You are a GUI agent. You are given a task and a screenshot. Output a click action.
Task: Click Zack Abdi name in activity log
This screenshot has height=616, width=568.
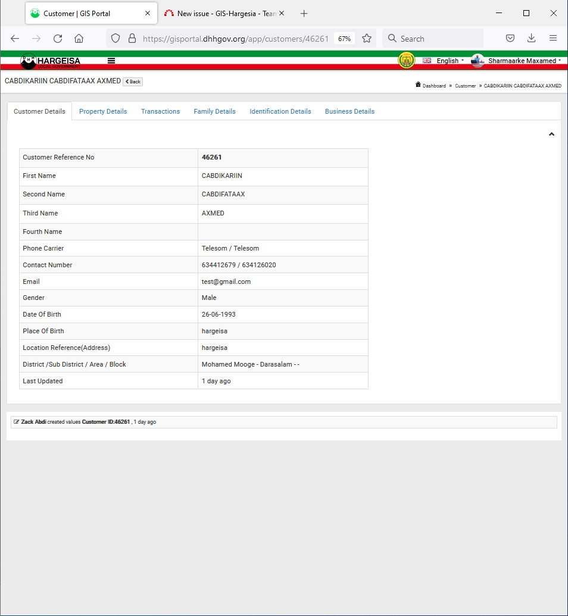[x=33, y=422]
